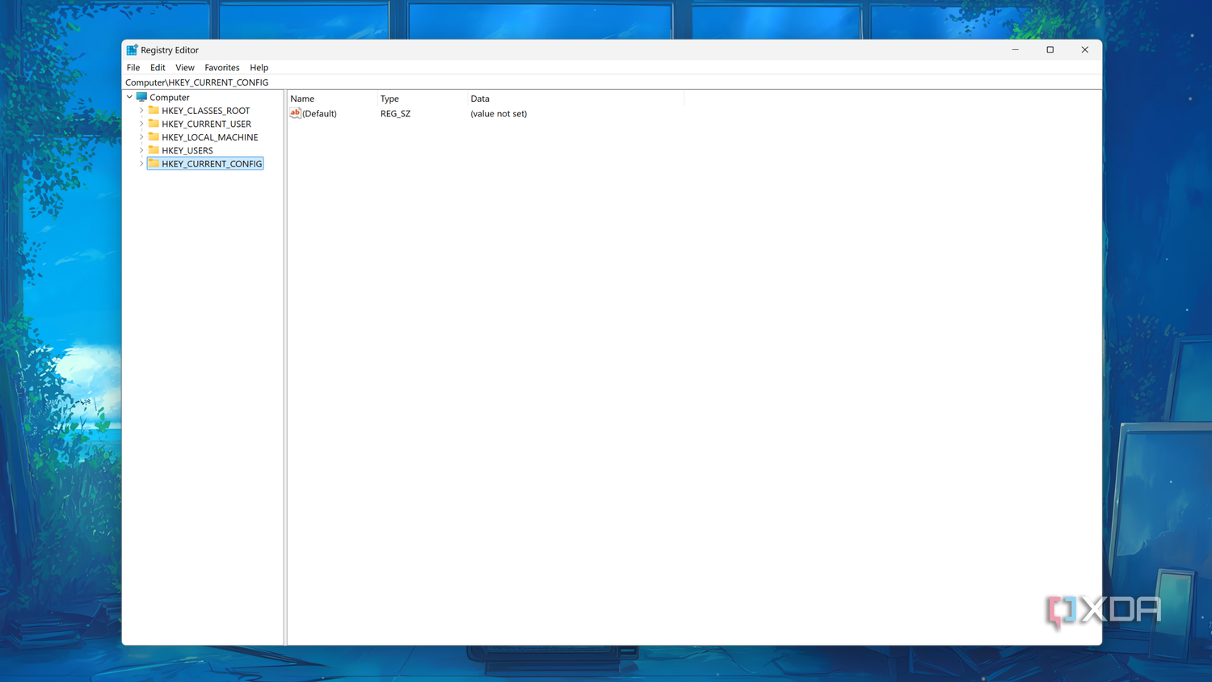Viewport: 1212px width, 682px height.
Task: Open the File menu
Action: tap(133, 68)
